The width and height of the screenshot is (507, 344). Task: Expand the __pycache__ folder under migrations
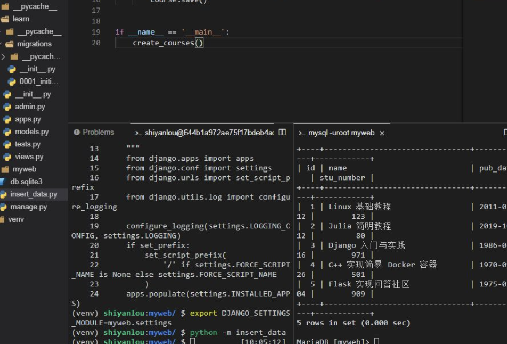3,56
